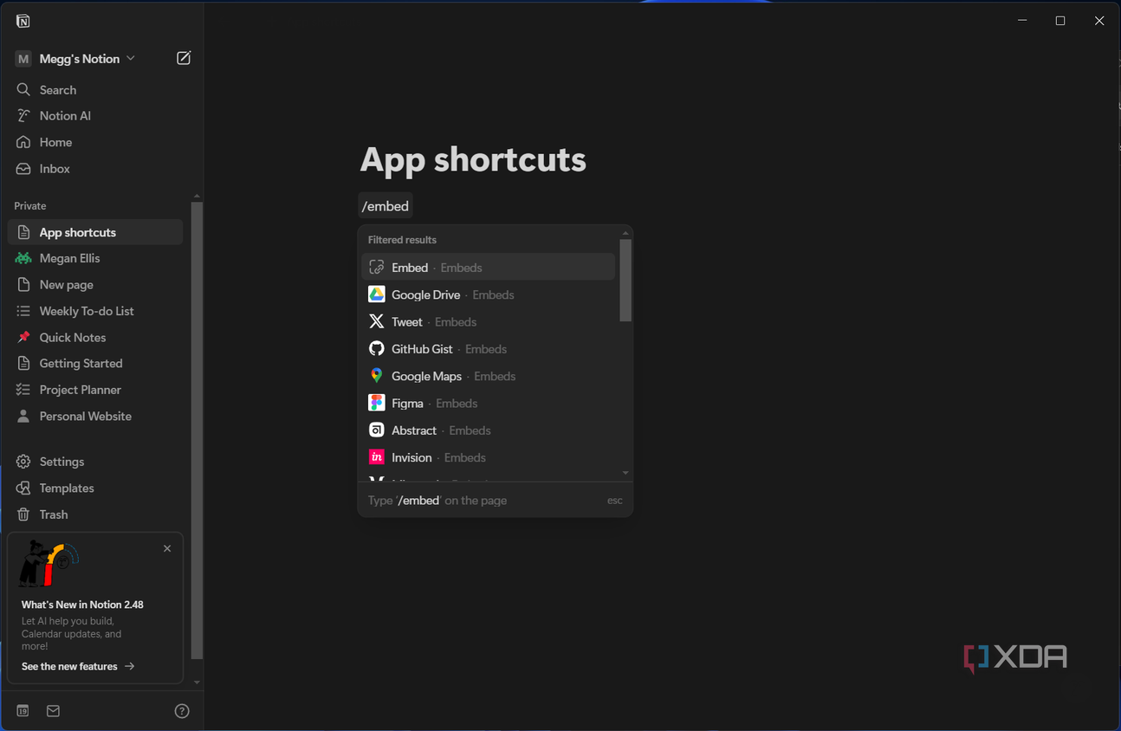Go to Home in sidebar
The height and width of the screenshot is (731, 1121).
click(95, 142)
